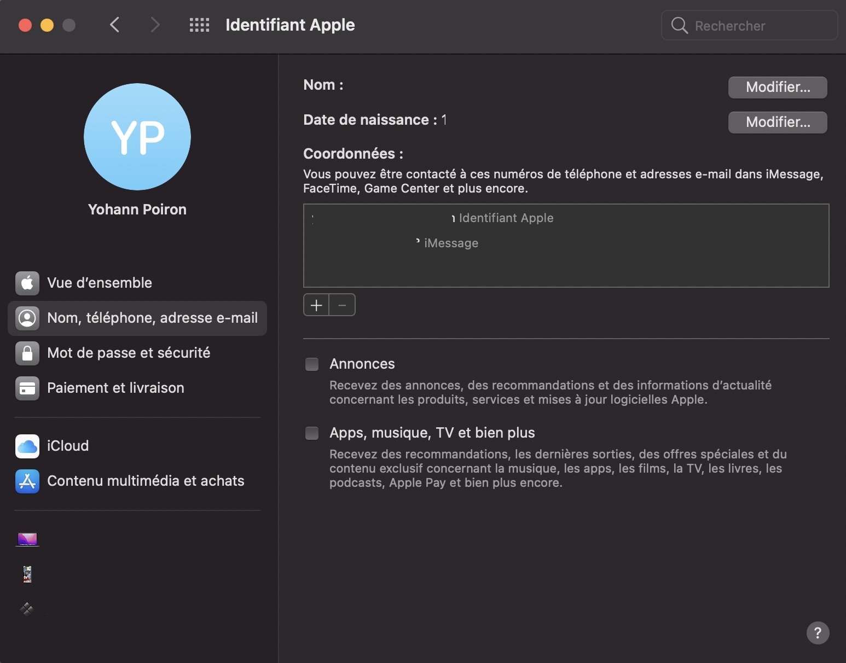Select Mot de passe et sécurité section
Image resolution: width=846 pixels, height=663 pixels.
tap(128, 353)
